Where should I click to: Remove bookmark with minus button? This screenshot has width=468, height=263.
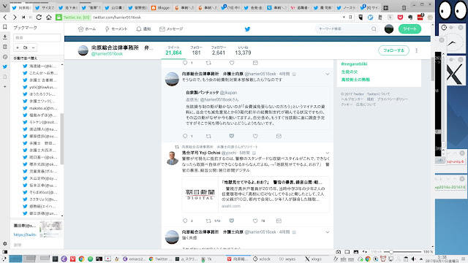(33, 47)
